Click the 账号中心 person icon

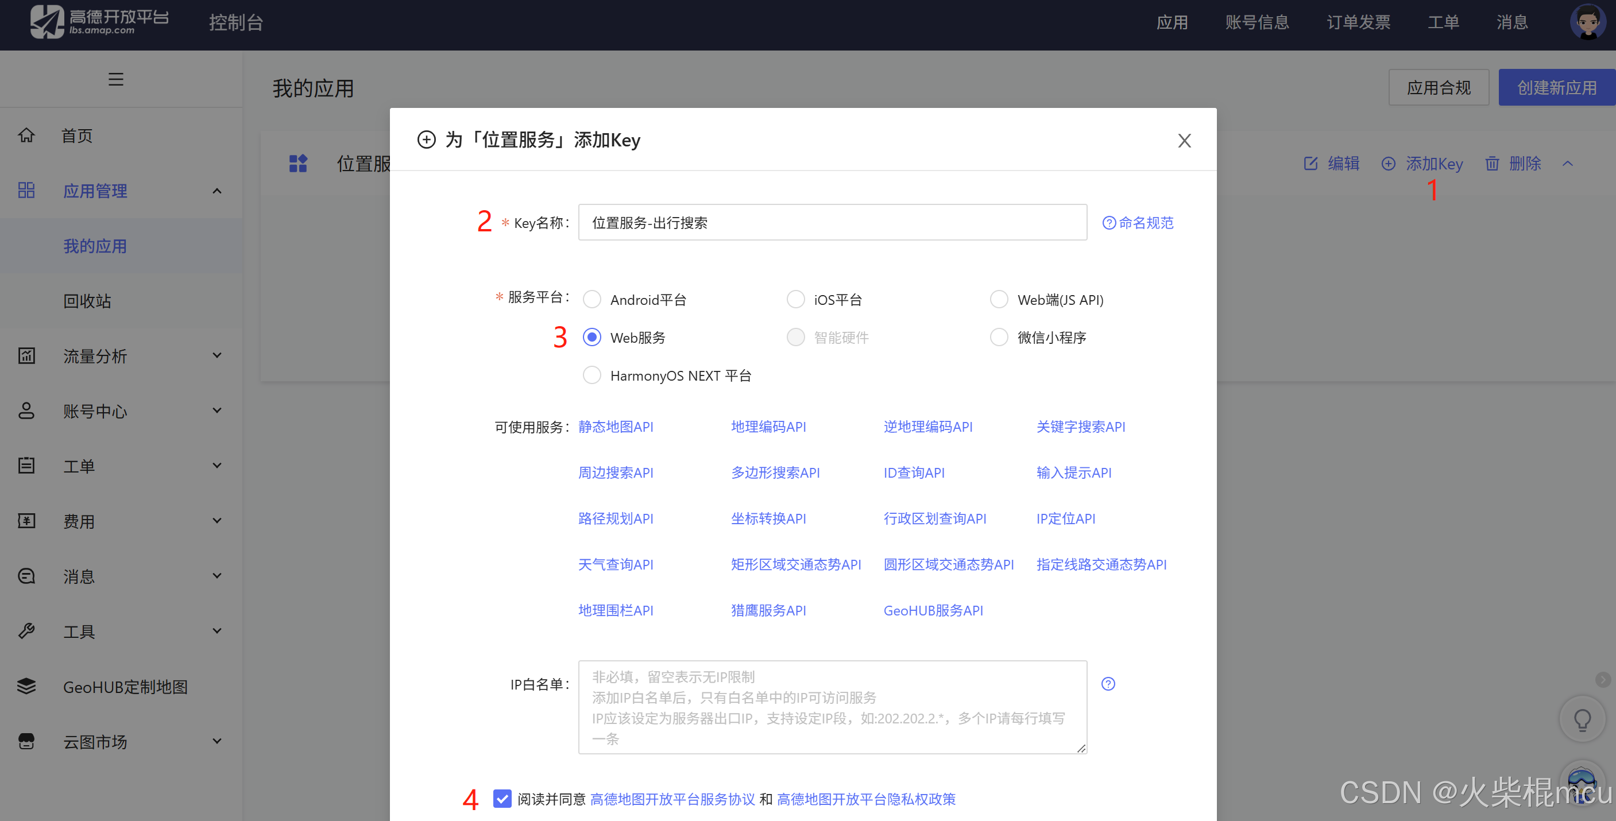(x=26, y=411)
